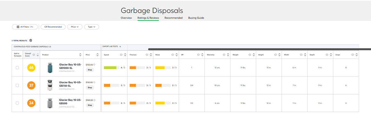
Task: Sort table by Height column arrows
Action: pyautogui.click(x=279, y=55)
